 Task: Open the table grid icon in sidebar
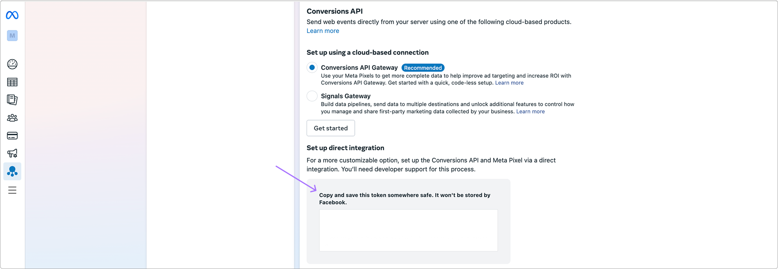point(12,82)
